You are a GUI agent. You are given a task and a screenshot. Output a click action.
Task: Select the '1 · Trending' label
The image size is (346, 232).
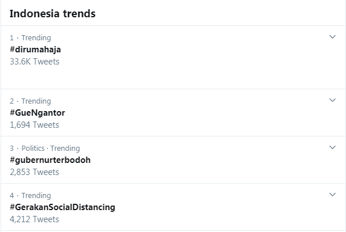(x=31, y=38)
